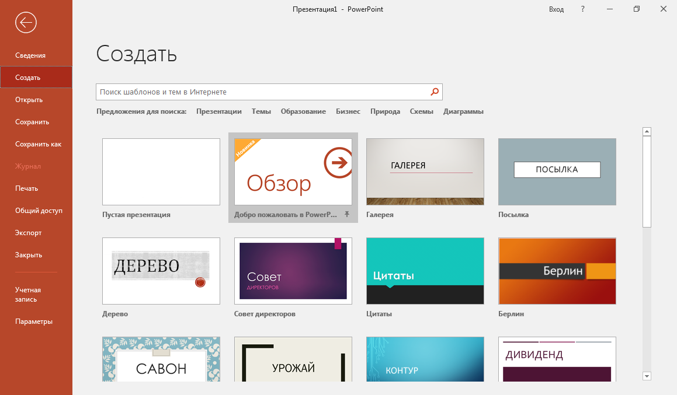The image size is (677, 395).
Task: Click the Бизнес suggestion
Action: (x=348, y=111)
